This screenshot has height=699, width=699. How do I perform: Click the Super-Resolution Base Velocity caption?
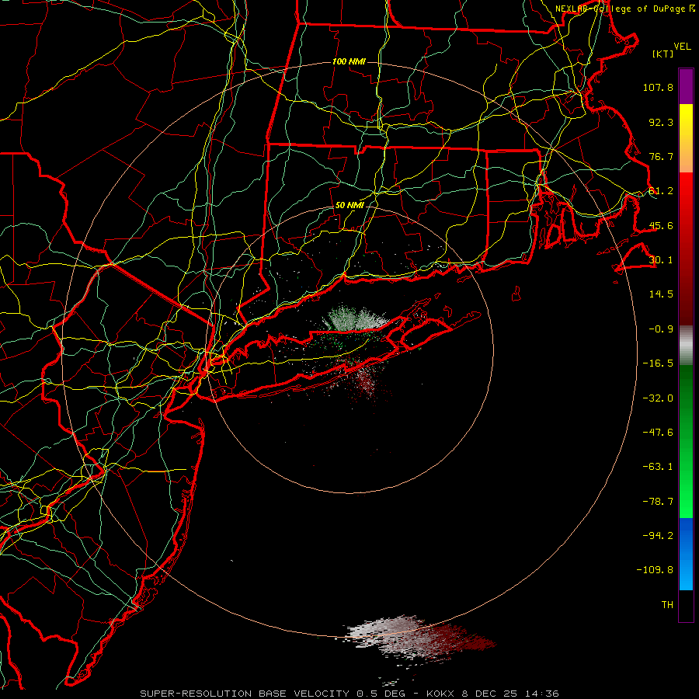tap(349, 694)
